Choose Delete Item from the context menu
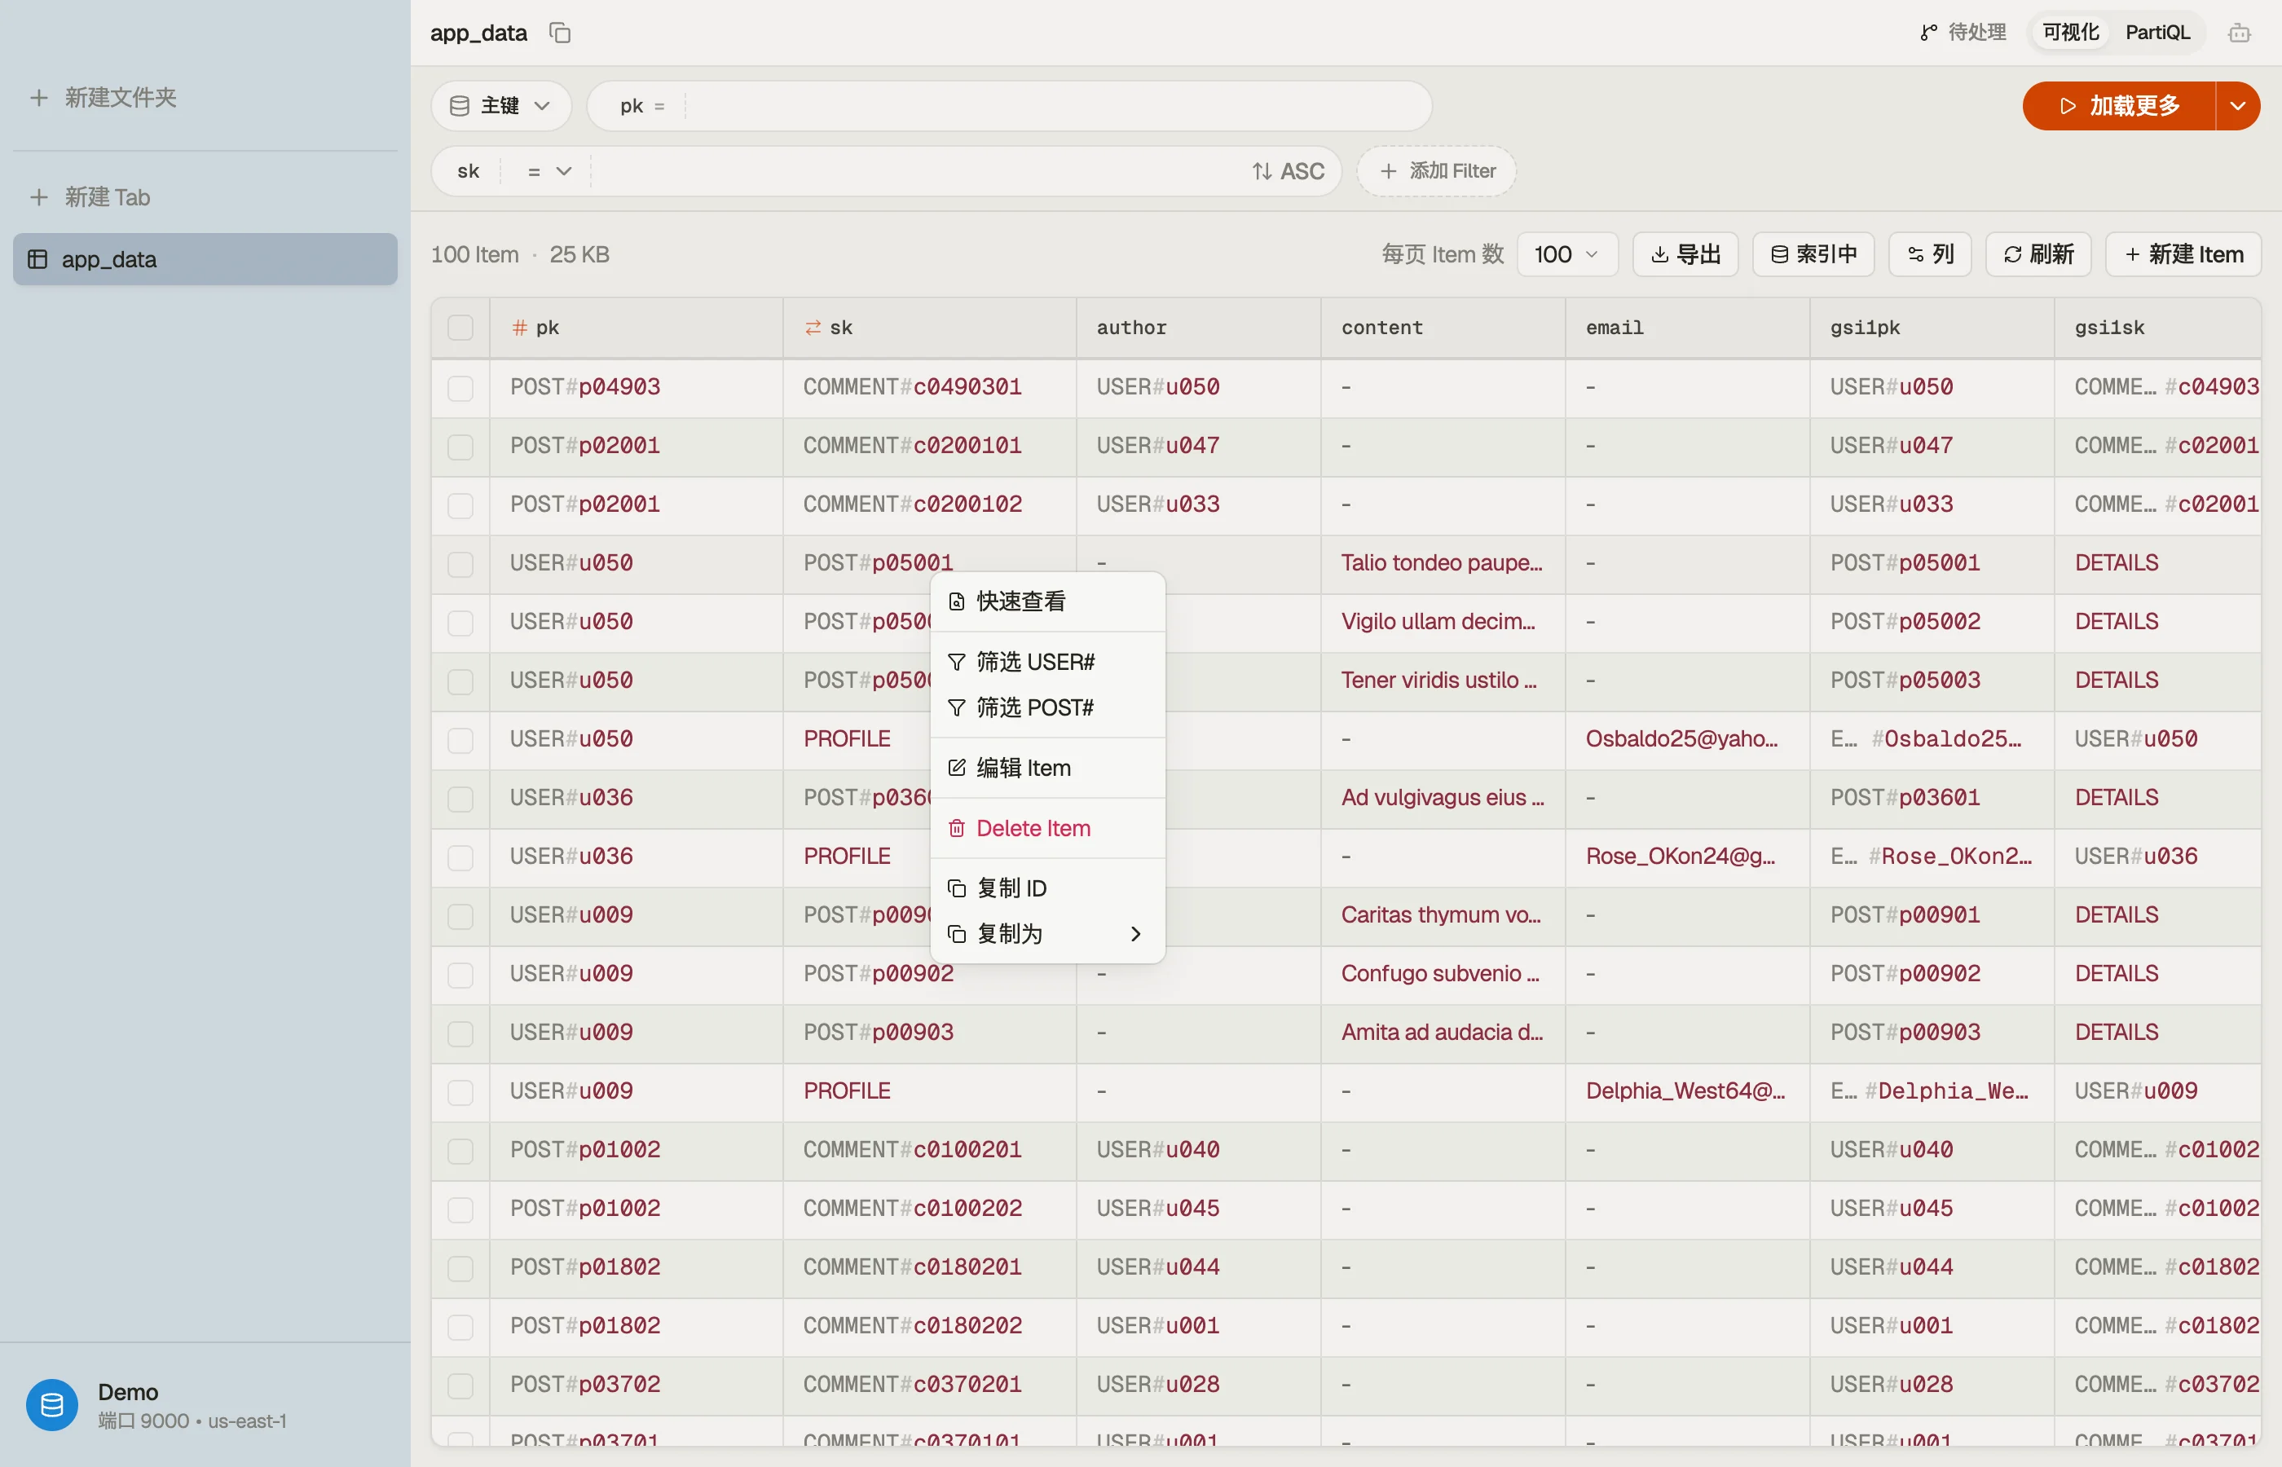This screenshot has height=1467, width=2282. [1047, 829]
